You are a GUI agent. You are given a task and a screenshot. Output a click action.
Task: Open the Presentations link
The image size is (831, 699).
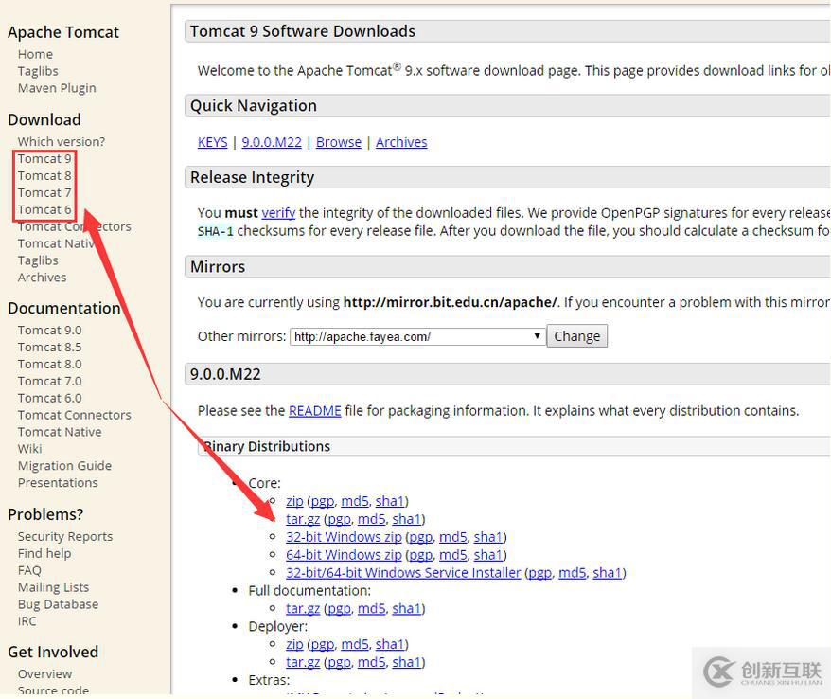(x=58, y=483)
